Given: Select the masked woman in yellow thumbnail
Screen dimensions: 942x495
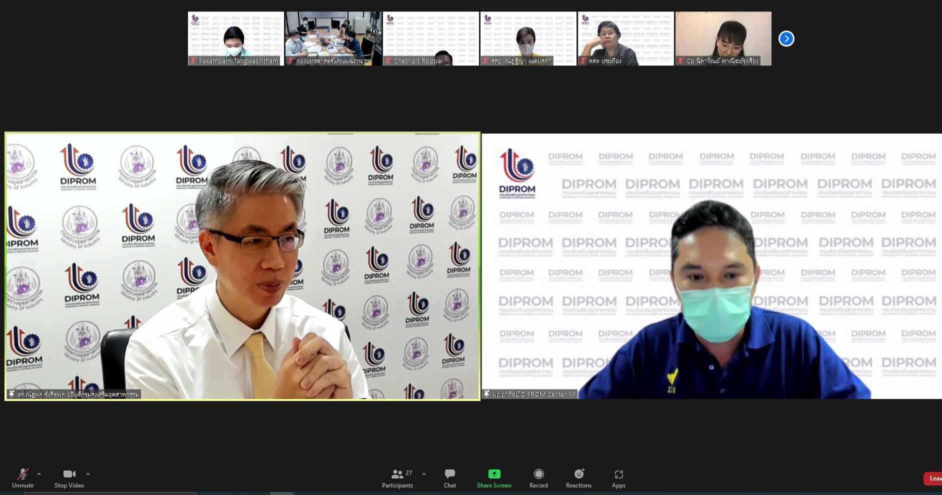Looking at the screenshot, I should pos(528,38).
